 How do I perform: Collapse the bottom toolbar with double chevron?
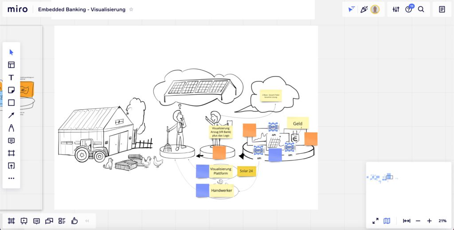pos(87,221)
